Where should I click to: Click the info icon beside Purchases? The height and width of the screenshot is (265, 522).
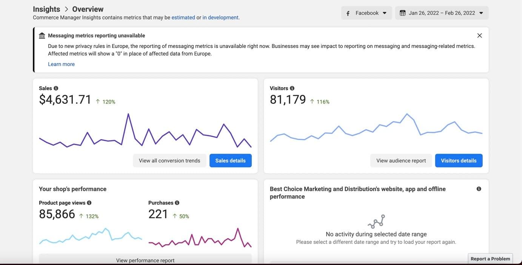(x=177, y=203)
